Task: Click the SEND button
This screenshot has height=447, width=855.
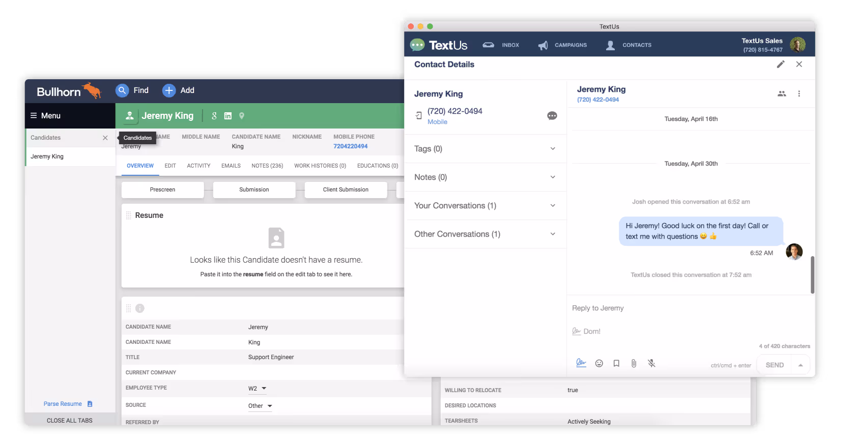Action: coord(775,365)
